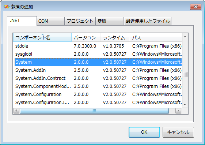This screenshot has height=145, width=205.
Task: Select the System.AddIn component row
Action: tap(98, 70)
